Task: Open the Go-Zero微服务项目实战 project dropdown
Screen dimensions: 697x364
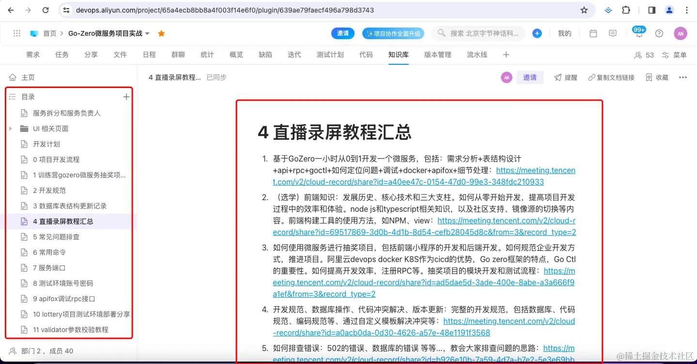Action: 109,33
